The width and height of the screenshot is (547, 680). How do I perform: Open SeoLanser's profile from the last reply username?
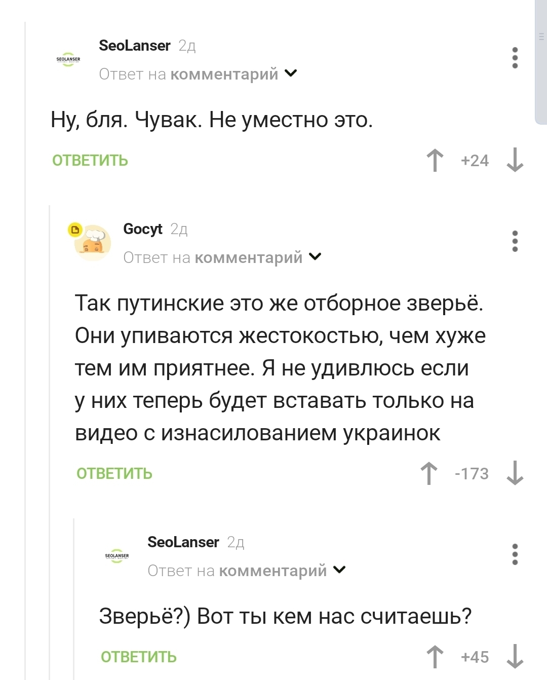tap(183, 542)
